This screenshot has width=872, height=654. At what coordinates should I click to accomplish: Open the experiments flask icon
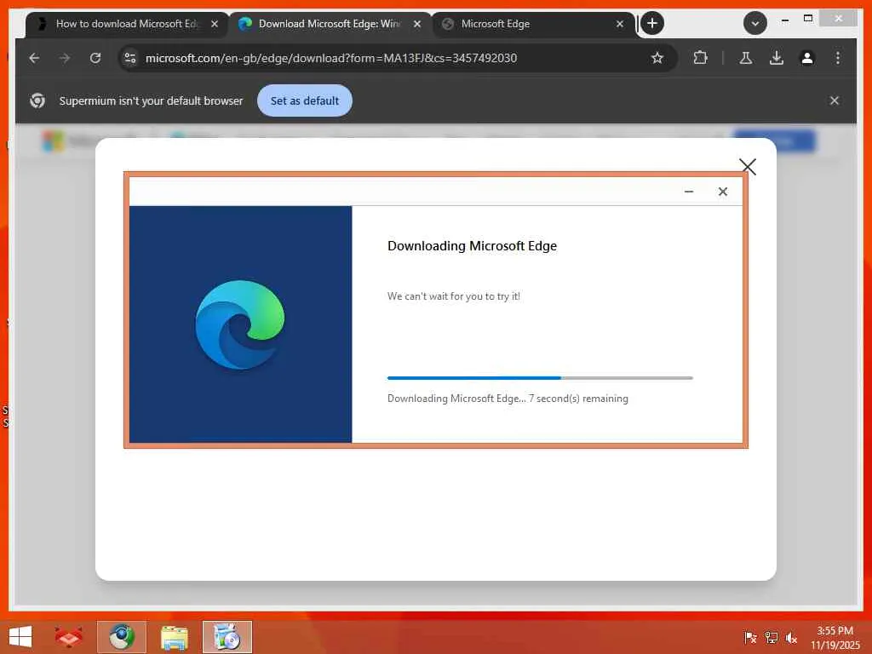[746, 58]
